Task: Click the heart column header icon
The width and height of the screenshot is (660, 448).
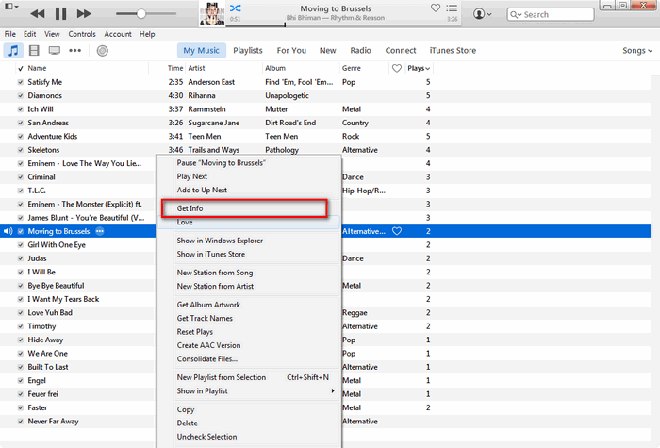Action: tap(397, 68)
